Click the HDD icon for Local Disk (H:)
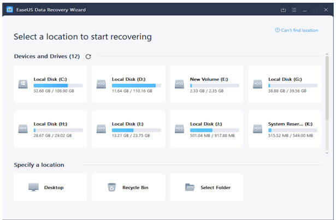The height and width of the screenshot is (220, 336). pyautogui.click(x=23, y=129)
